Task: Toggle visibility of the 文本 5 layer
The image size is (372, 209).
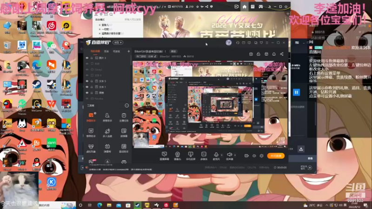Action: [x=87, y=81]
